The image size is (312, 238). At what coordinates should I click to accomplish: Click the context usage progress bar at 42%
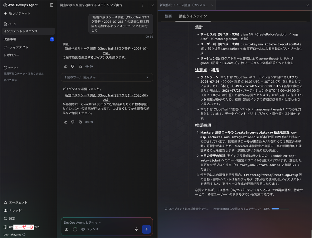[280, 209]
